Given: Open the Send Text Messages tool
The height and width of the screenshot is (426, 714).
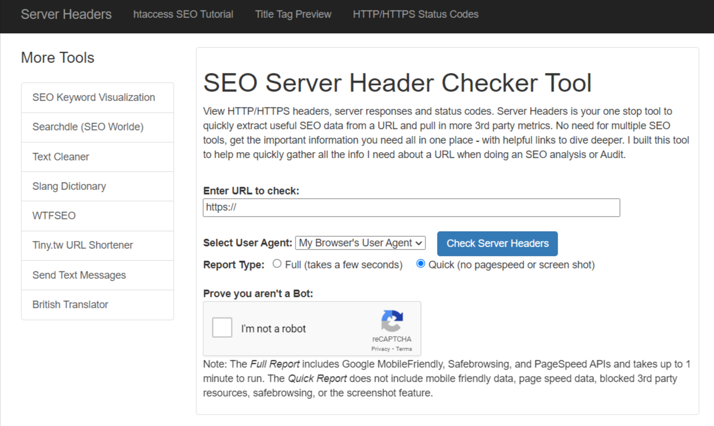Looking at the screenshot, I should pyautogui.click(x=79, y=275).
